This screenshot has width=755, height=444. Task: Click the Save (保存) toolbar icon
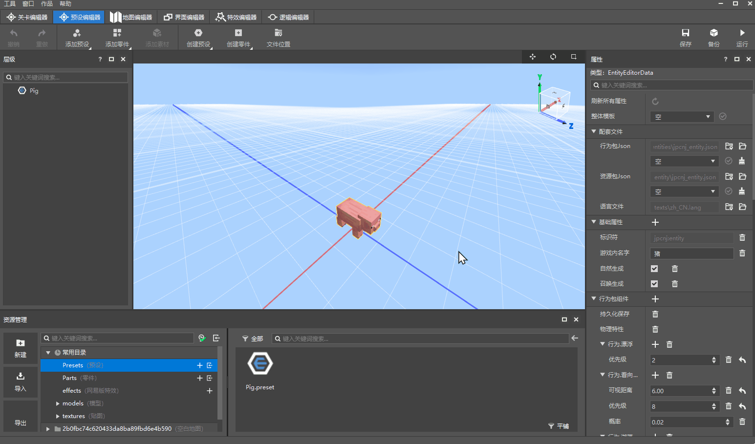pos(685,33)
